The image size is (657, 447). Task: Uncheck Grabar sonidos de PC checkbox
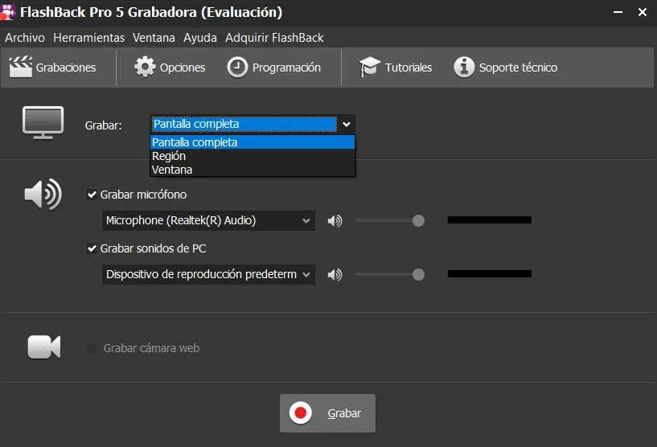pos(92,248)
